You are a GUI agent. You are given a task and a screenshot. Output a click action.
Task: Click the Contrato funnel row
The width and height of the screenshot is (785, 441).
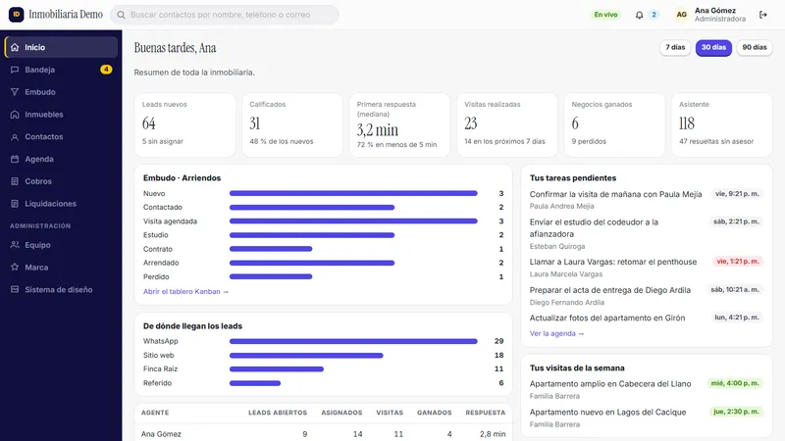(324, 249)
